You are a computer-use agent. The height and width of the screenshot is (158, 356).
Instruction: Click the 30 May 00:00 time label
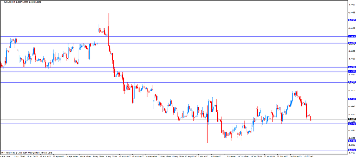(x=191, y=157)
